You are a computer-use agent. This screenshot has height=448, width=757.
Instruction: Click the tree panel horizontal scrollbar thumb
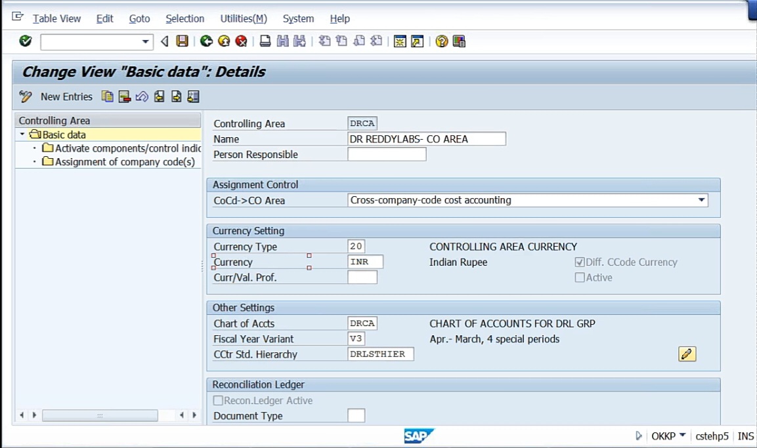(100, 415)
